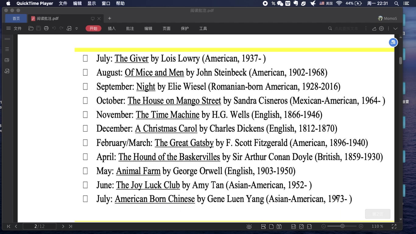Close the 阅读批注.pdf tab

(x=100, y=19)
